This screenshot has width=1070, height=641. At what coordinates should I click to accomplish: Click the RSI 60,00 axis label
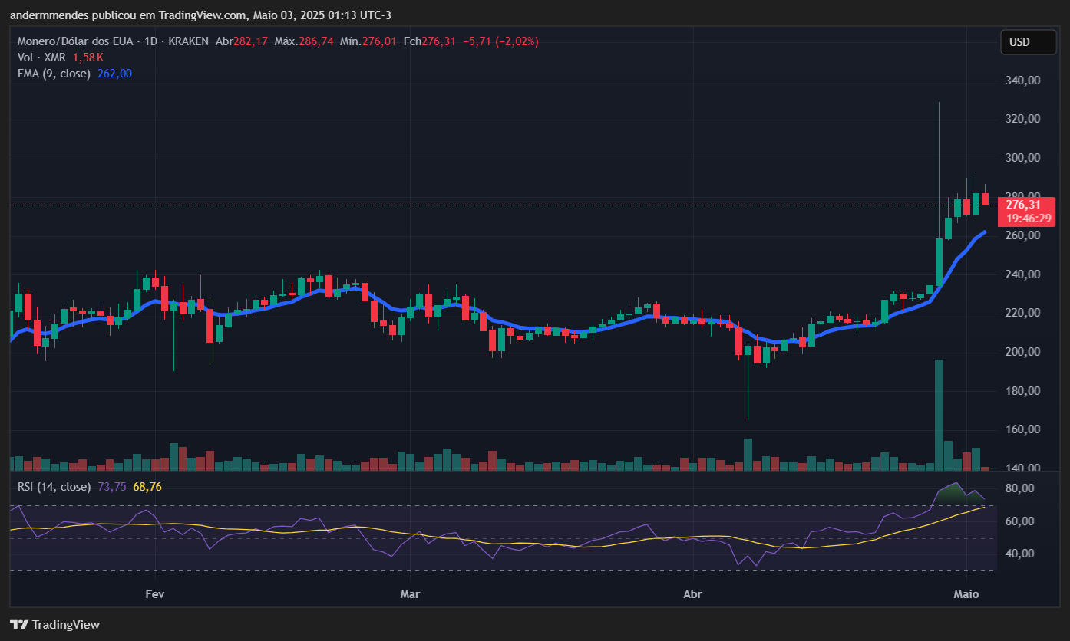pos(1020,521)
